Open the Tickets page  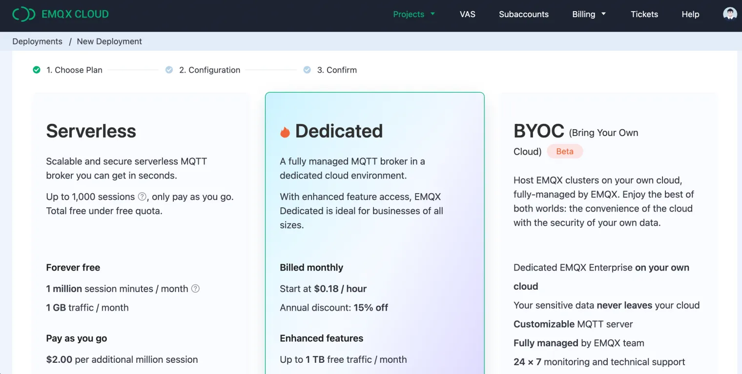[x=644, y=14]
